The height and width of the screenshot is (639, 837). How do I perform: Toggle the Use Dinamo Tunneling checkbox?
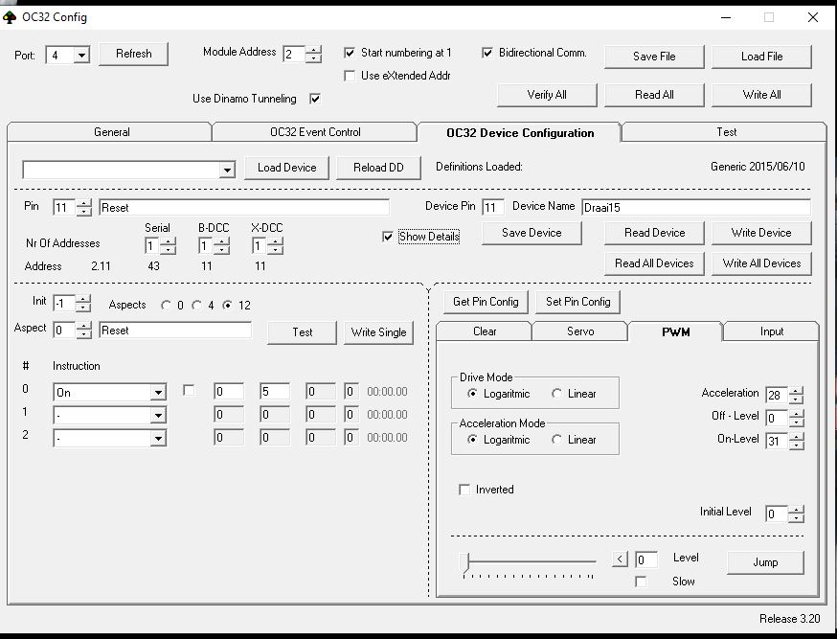[x=315, y=99]
